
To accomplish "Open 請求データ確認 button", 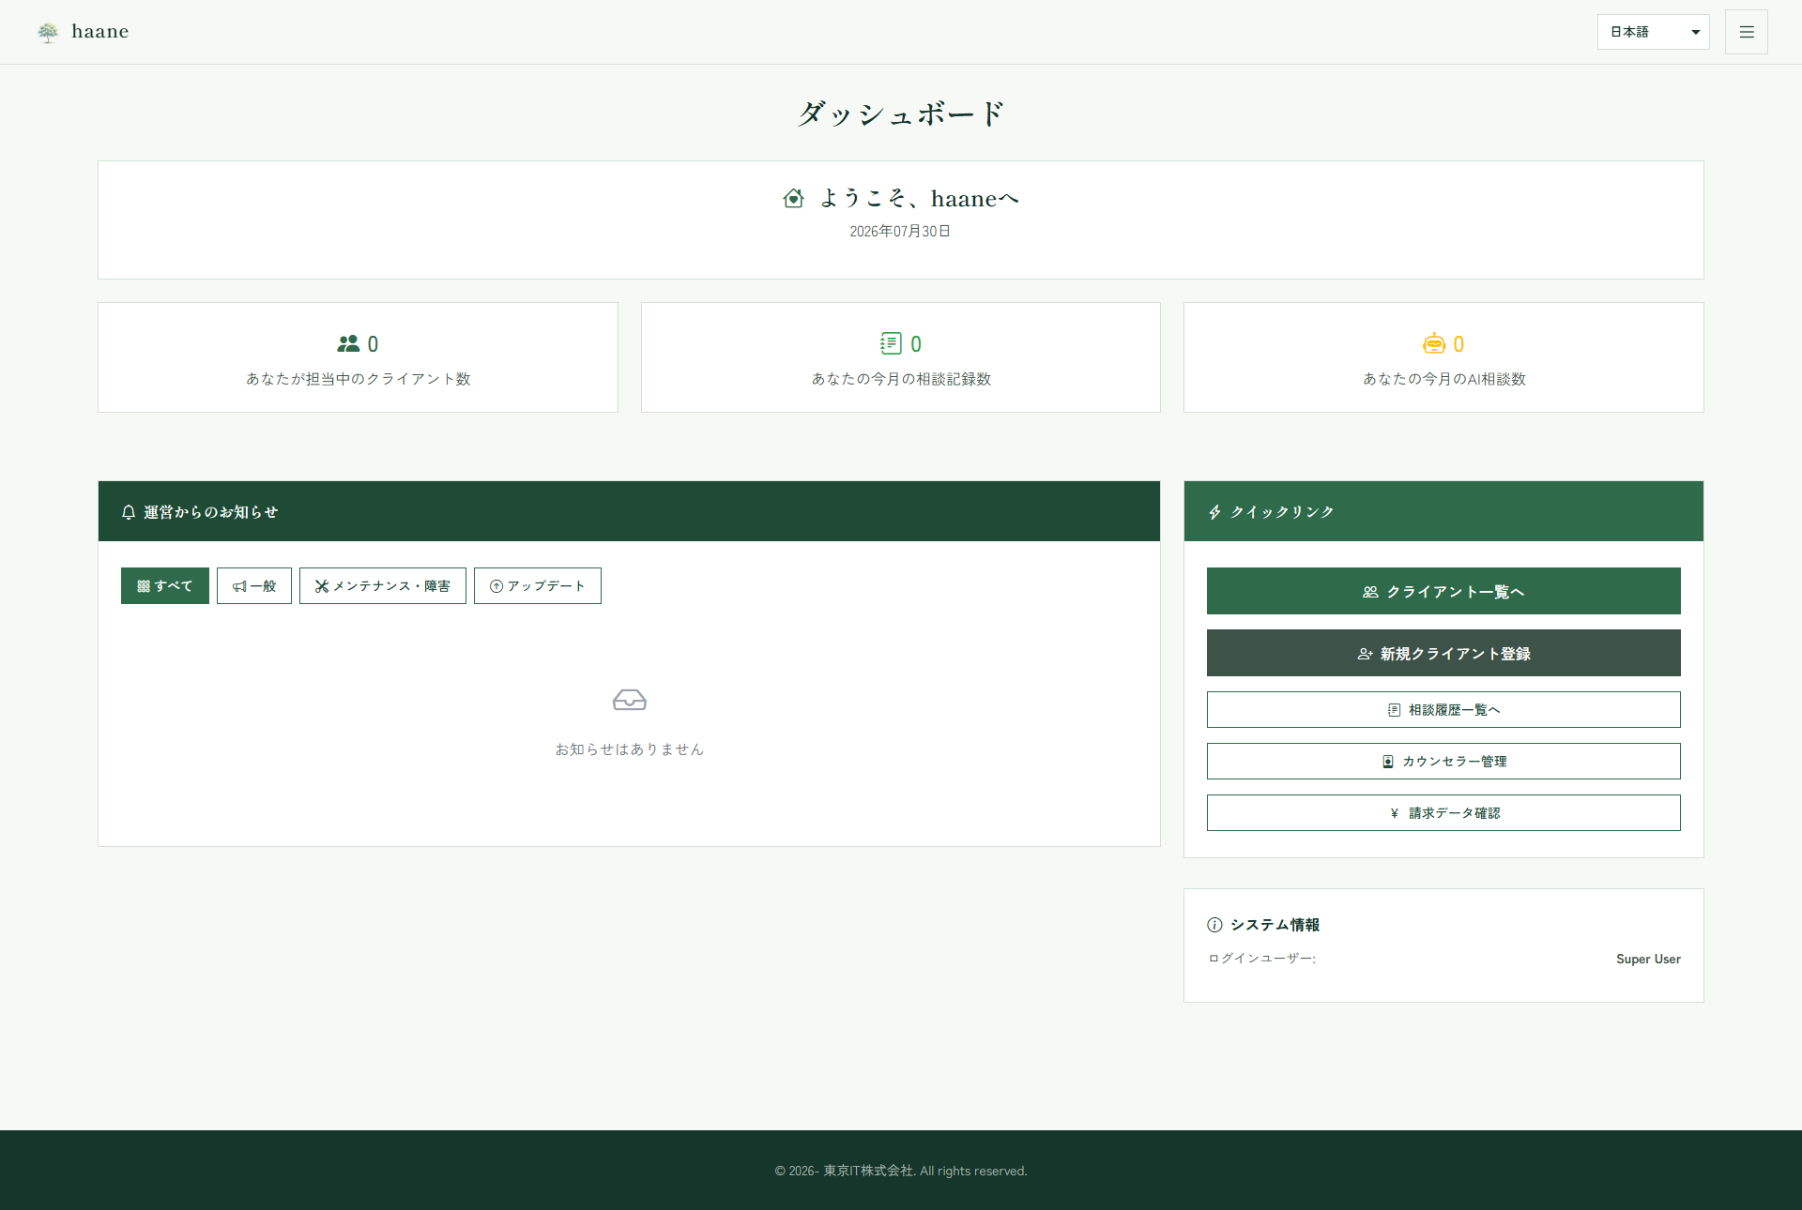I will point(1443,813).
